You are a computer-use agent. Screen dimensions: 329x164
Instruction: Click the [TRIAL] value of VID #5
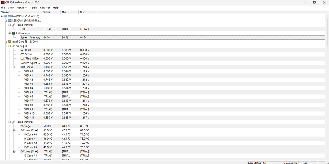click(x=48, y=92)
